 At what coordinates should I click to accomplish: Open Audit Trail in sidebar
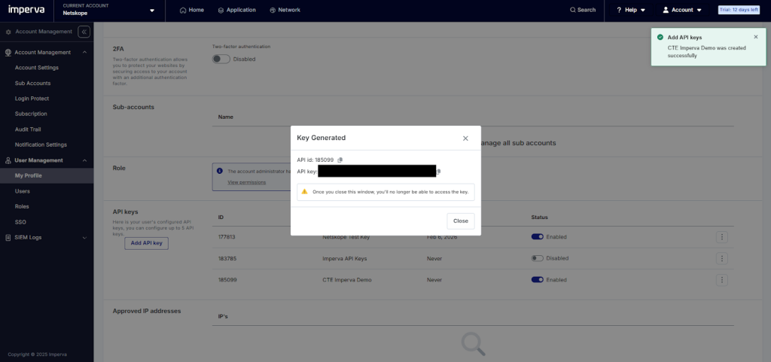(x=28, y=129)
